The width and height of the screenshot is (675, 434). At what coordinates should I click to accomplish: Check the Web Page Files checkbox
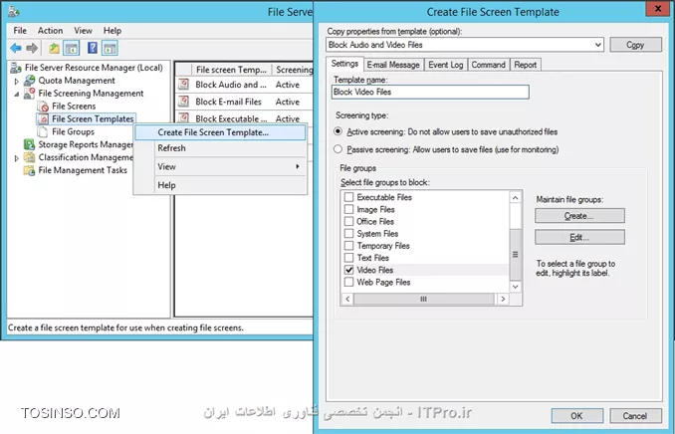pos(349,282)
